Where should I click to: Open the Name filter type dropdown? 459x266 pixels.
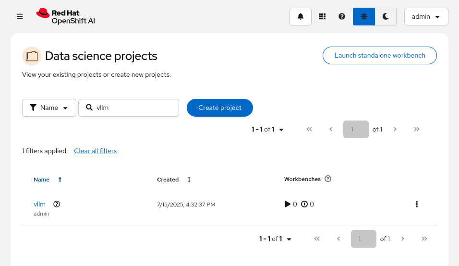coord(49,108)
